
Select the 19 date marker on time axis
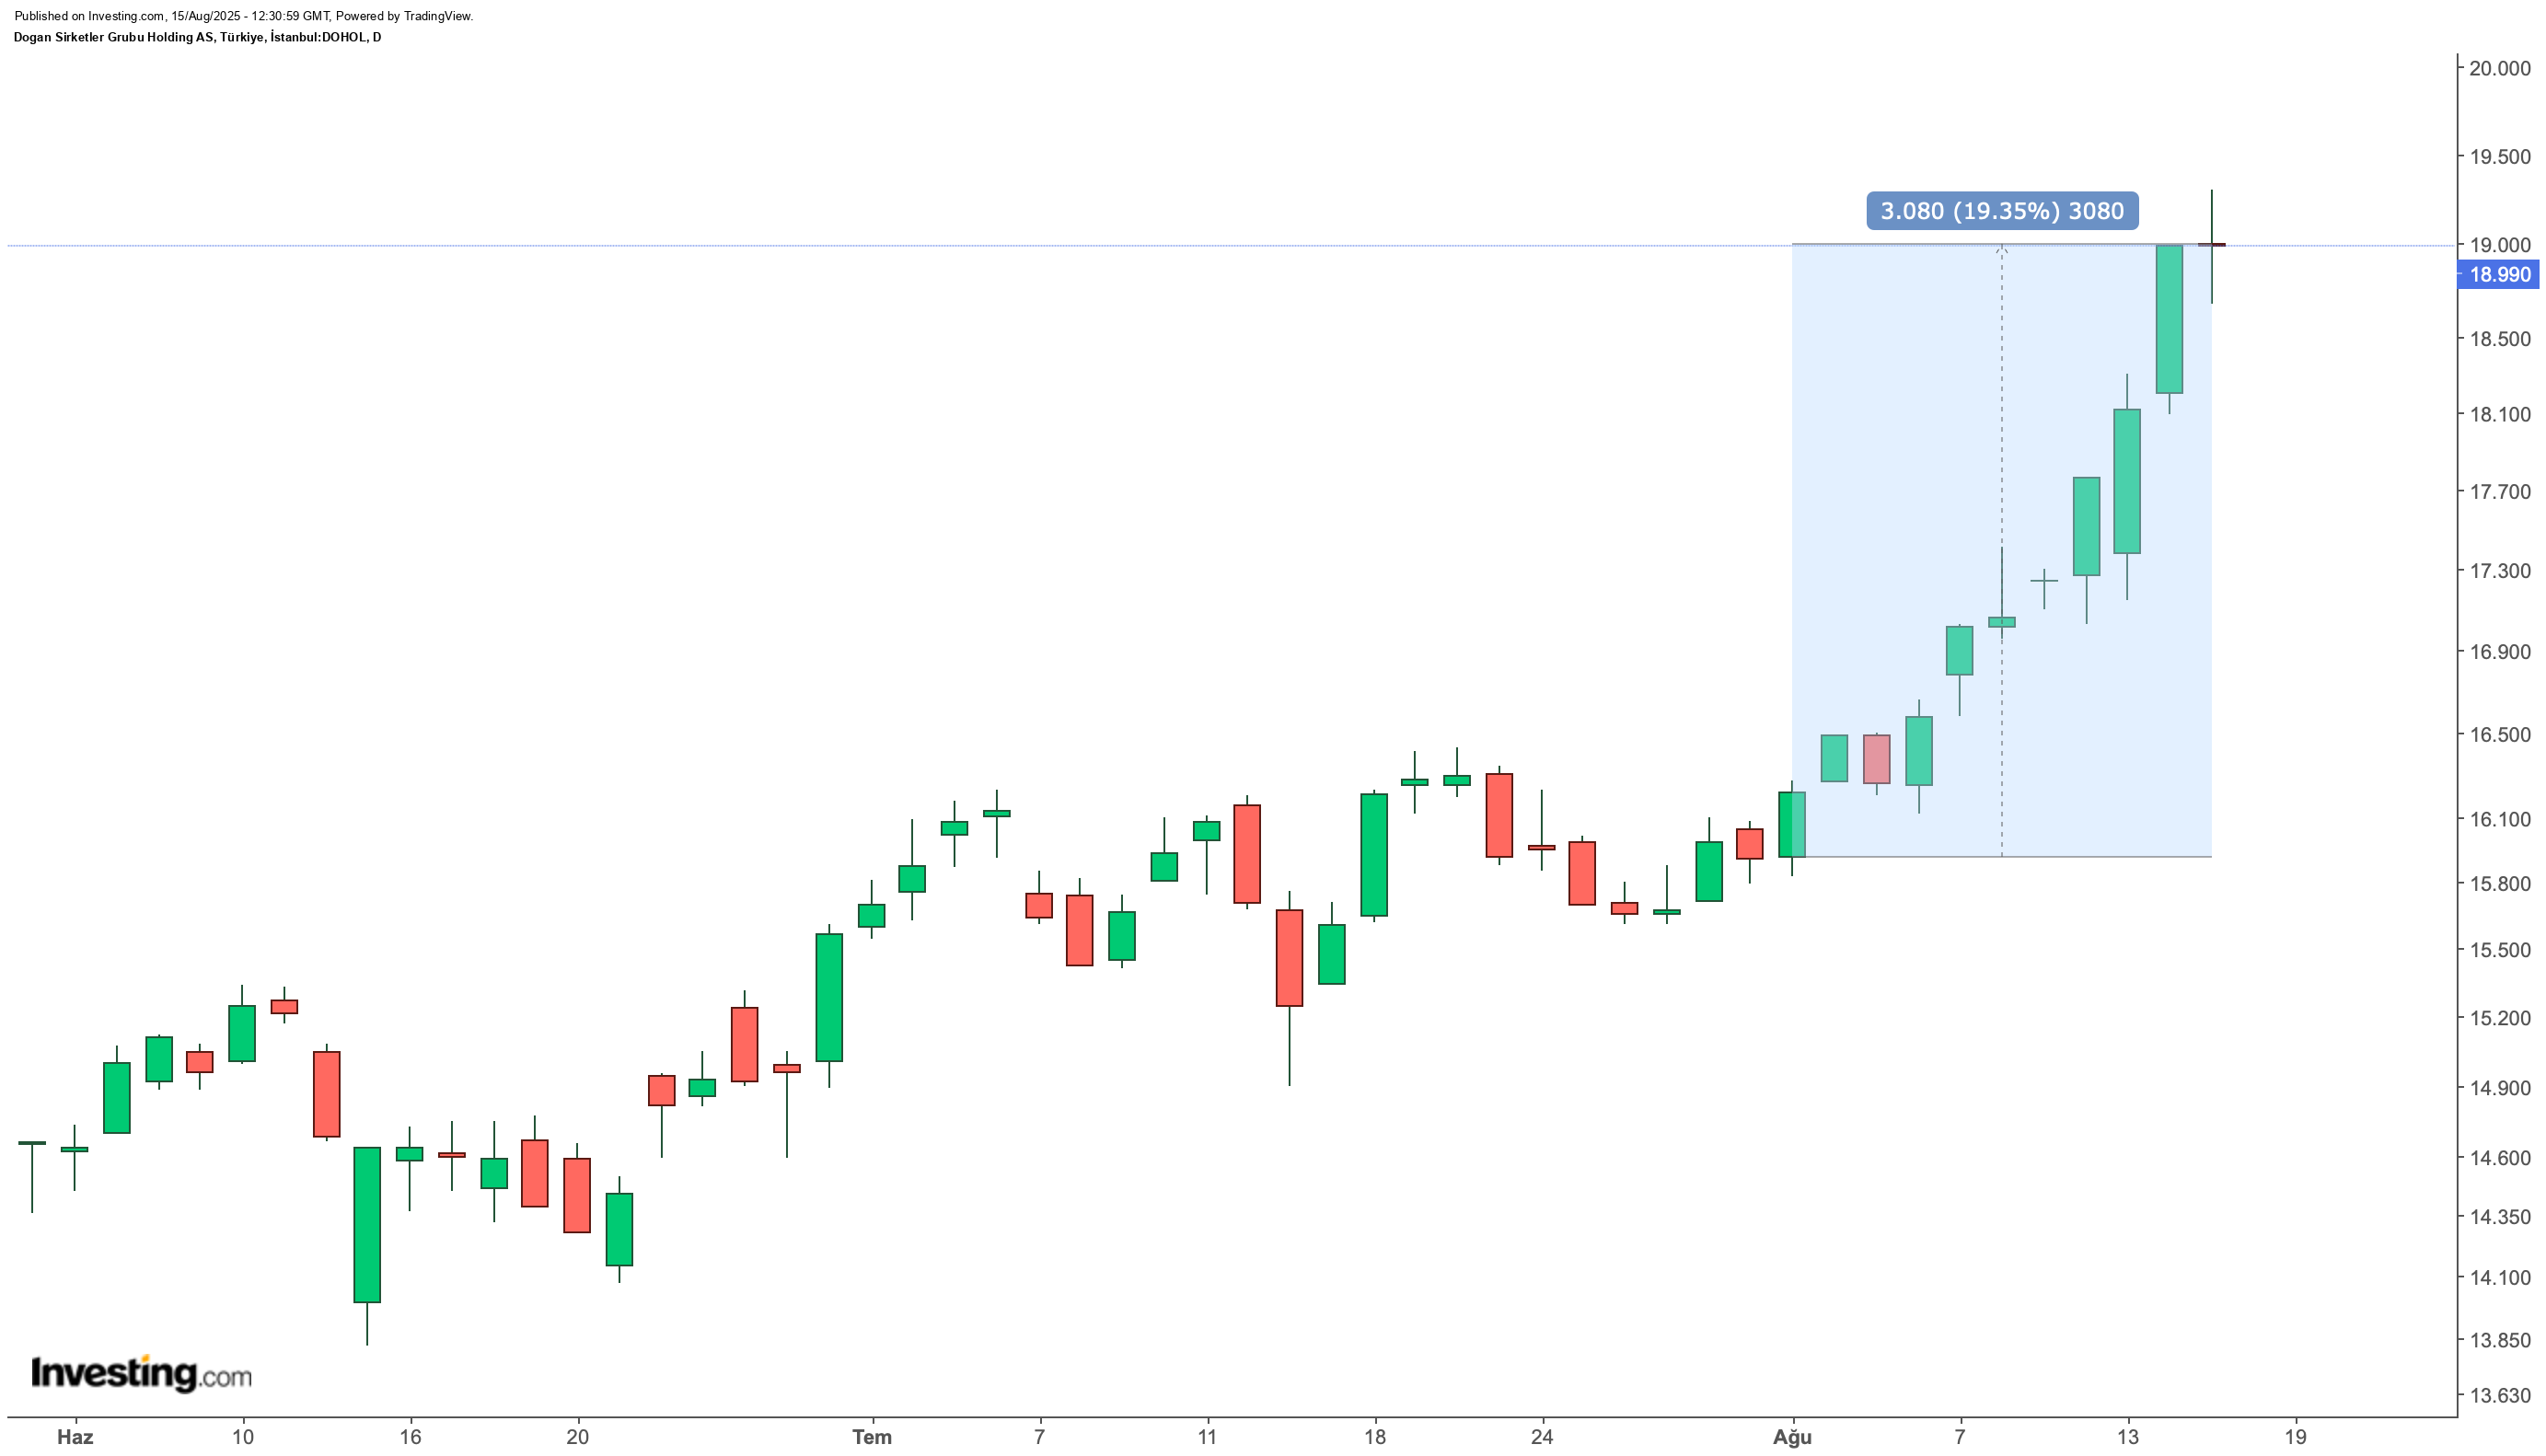point(2296,1437)
